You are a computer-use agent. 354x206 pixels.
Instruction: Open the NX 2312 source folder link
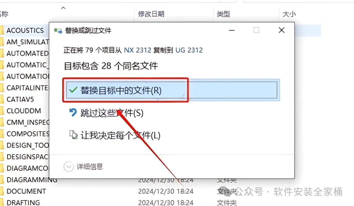pos(137,50)
